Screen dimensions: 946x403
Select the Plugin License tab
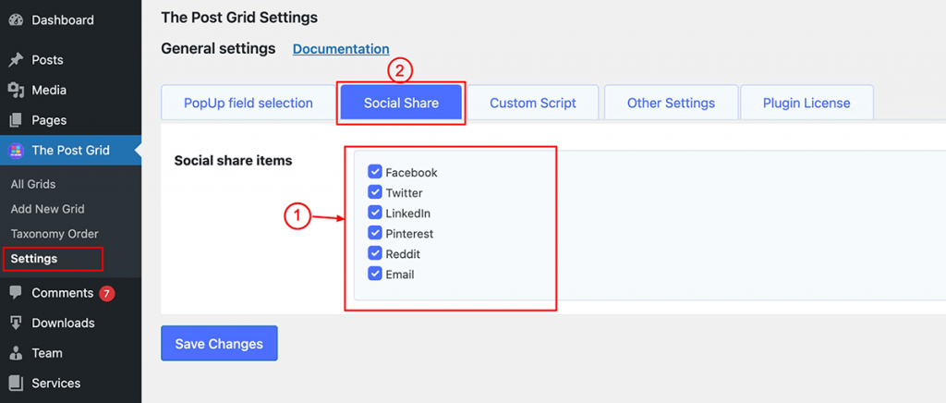807,103
